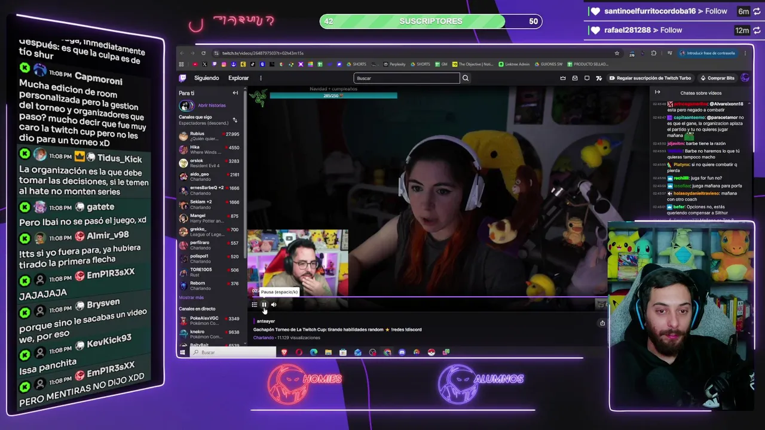
Task: Click the share icon beside video title
Action: click(x=602, y=323)
